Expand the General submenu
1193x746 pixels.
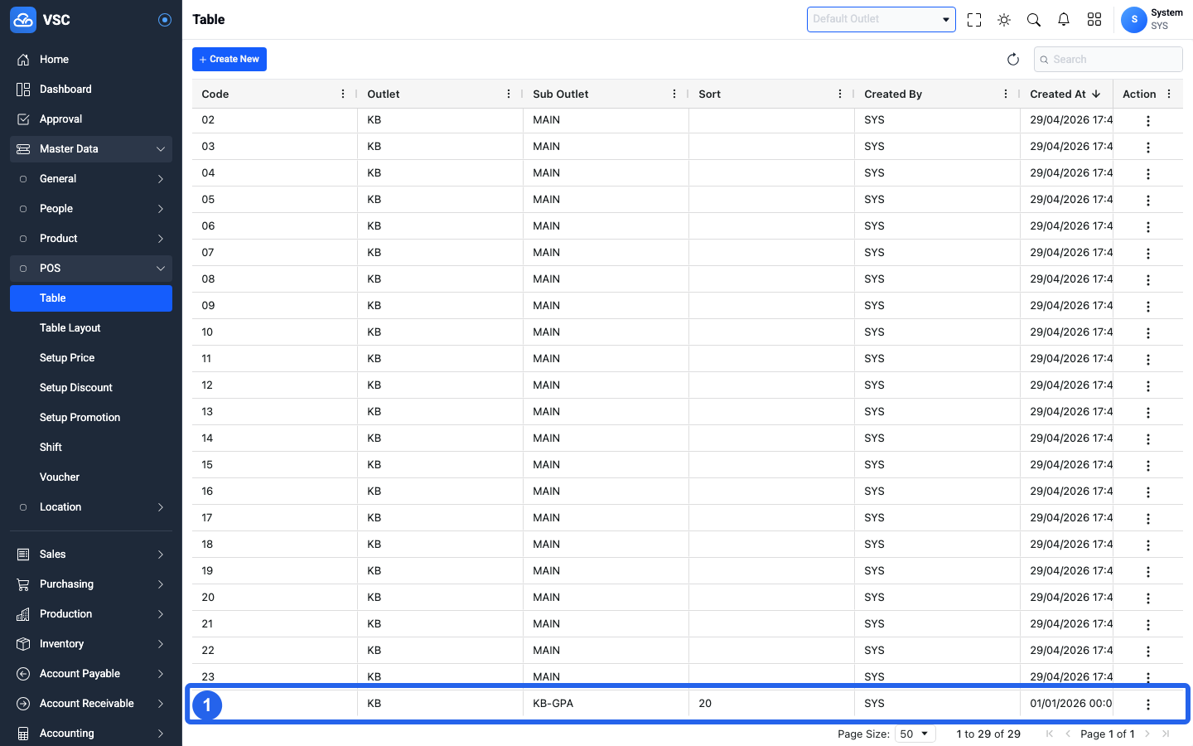click(91, 179)
